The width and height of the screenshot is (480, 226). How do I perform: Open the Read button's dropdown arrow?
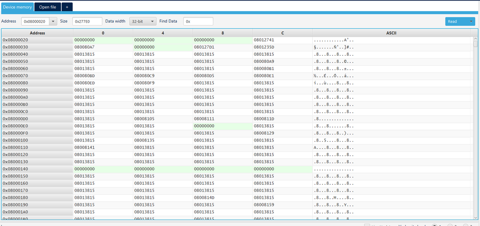tap(470, 22)
